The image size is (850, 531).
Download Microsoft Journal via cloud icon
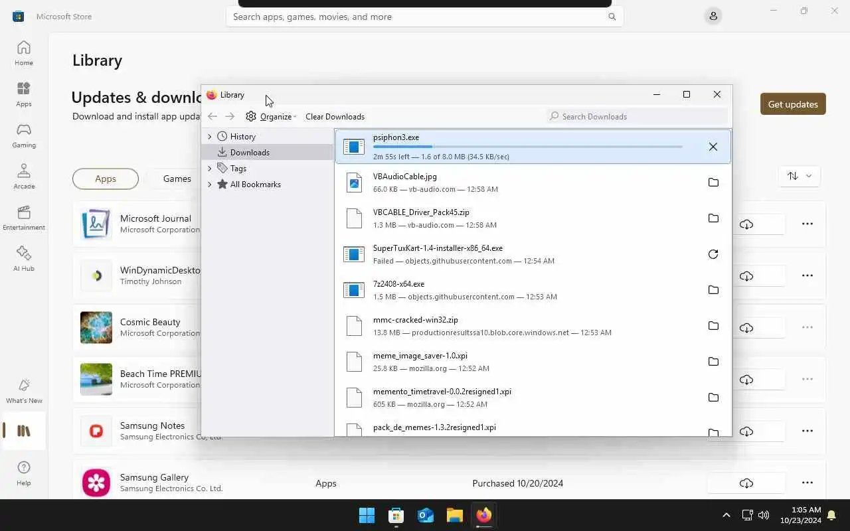(x=746, y=224)
